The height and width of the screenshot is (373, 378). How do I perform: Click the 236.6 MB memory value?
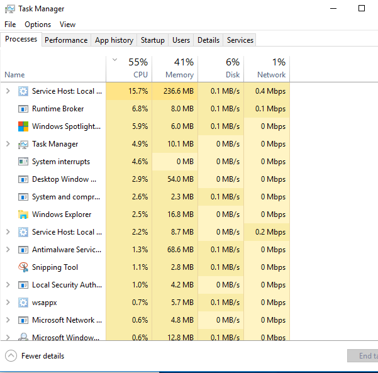[x=179, y=91]
